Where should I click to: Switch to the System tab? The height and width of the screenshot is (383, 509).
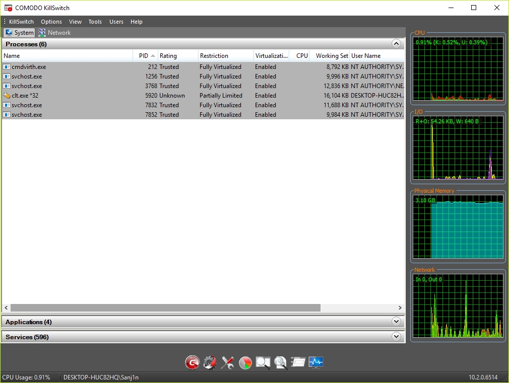click(x=19, y=32)
